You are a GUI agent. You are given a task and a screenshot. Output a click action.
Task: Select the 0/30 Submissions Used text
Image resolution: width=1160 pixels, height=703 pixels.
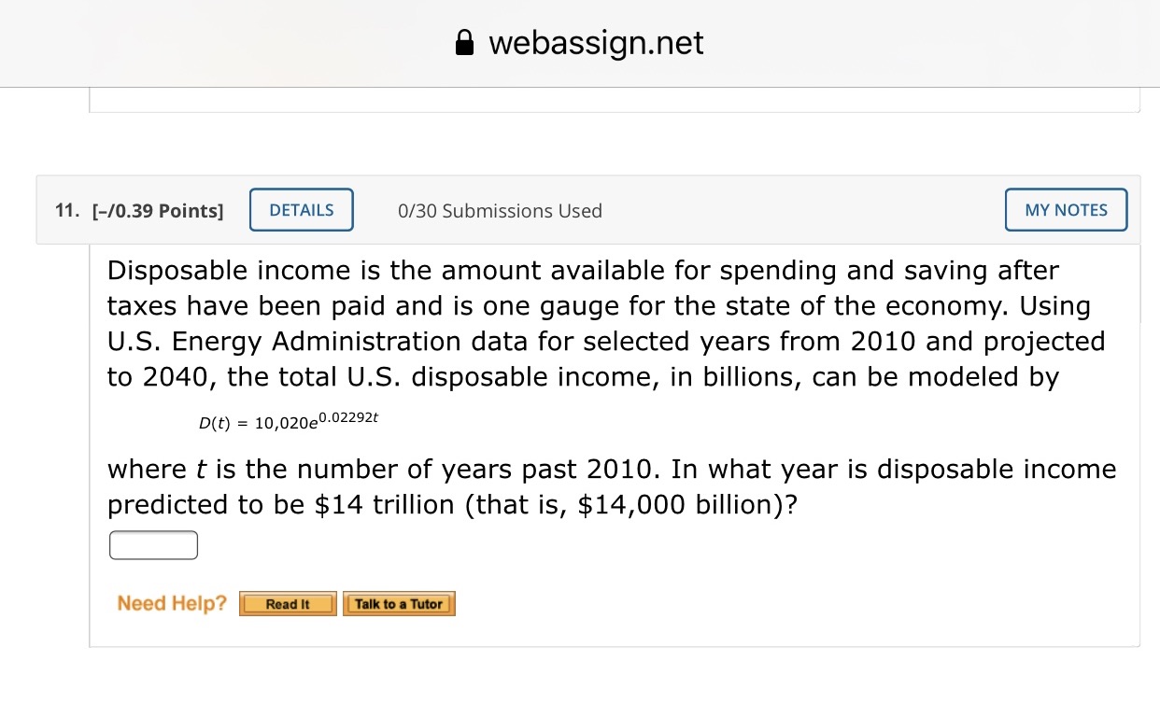[500, 211]
